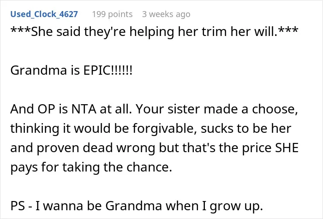Image resolution: width=323 pixels, height=219 pixels.
Task: Click the Grandma is EPIC line
Action: 71,71
